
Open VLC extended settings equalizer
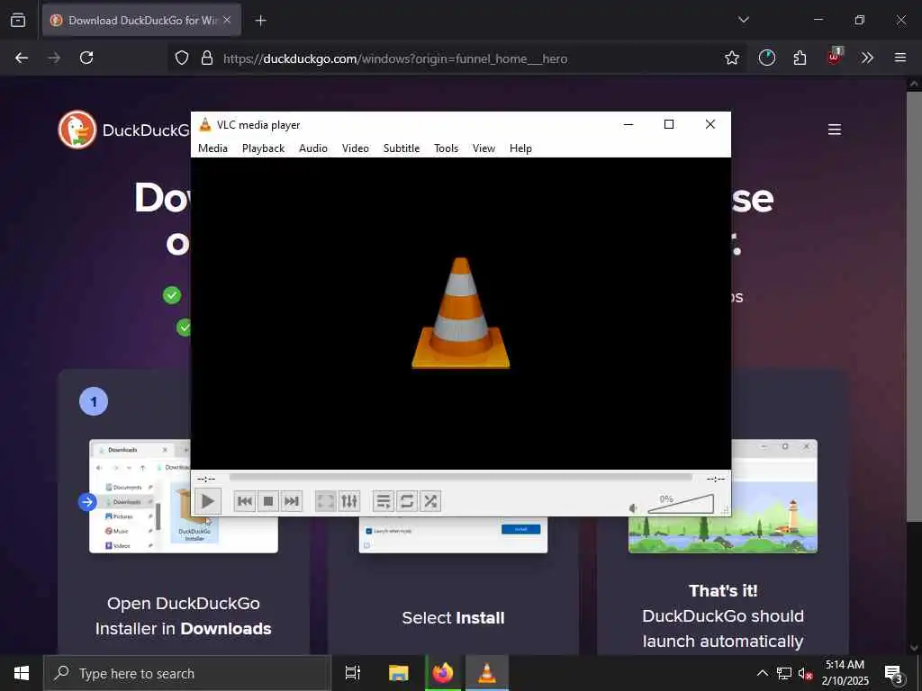(x=349, y=501)
